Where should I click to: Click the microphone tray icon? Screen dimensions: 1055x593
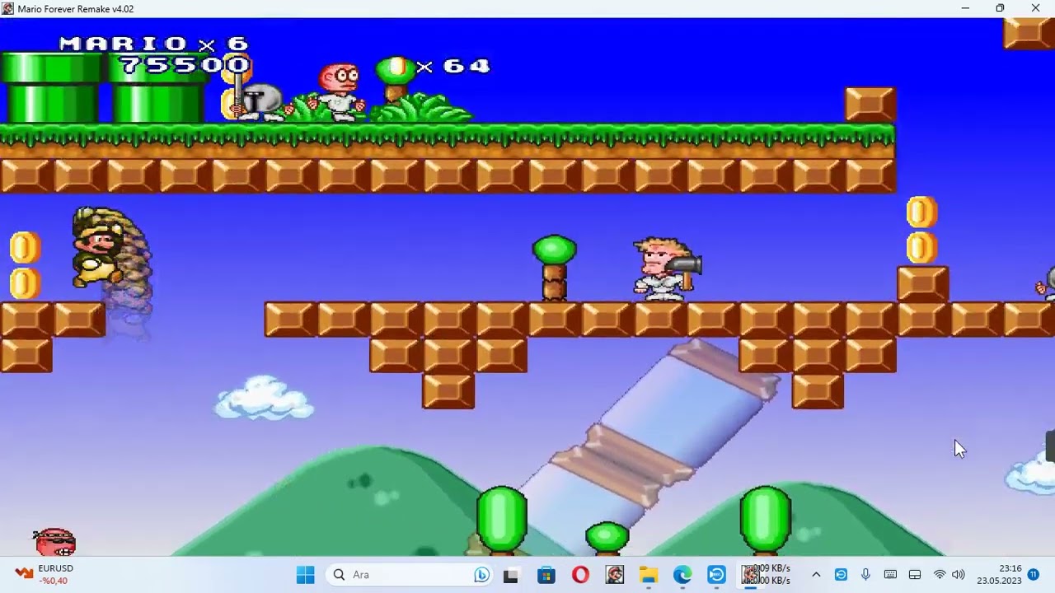click(x=865, y=575)
